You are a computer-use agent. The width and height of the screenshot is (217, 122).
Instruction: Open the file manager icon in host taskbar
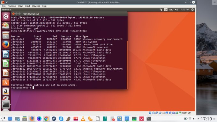click(x=25, y=119)
